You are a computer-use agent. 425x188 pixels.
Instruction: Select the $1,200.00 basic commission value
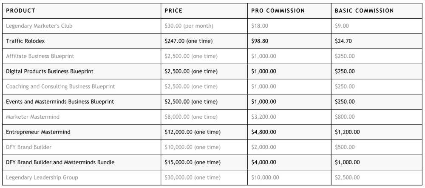click(x=347, y=132)
